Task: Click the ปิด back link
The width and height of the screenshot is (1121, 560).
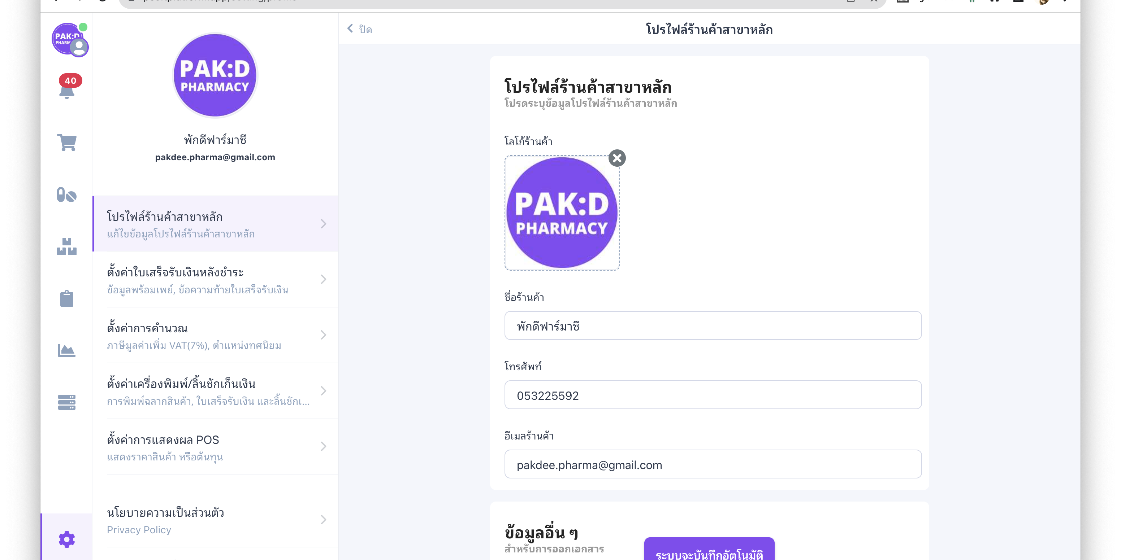Action: pos(360,29)
